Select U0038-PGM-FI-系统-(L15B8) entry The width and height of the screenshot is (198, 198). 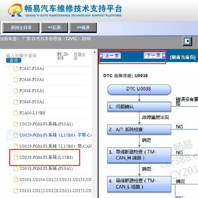pyautogui.click(x=46, y=157)
